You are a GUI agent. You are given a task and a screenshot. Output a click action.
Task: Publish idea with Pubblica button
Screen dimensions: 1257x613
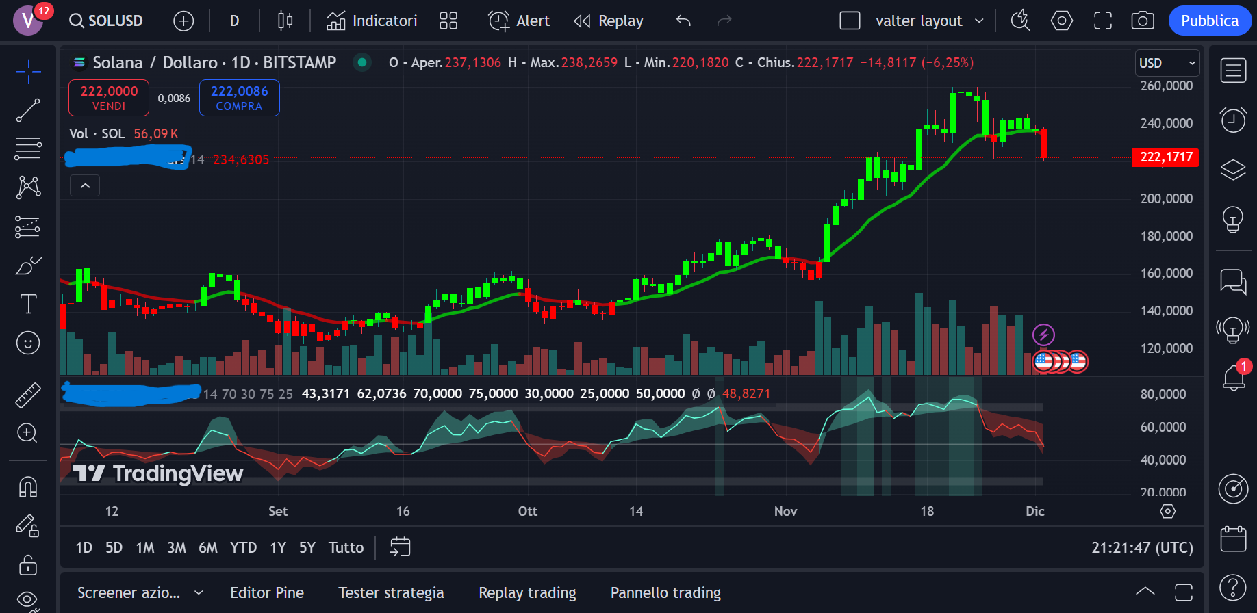tap(1210, 21)
